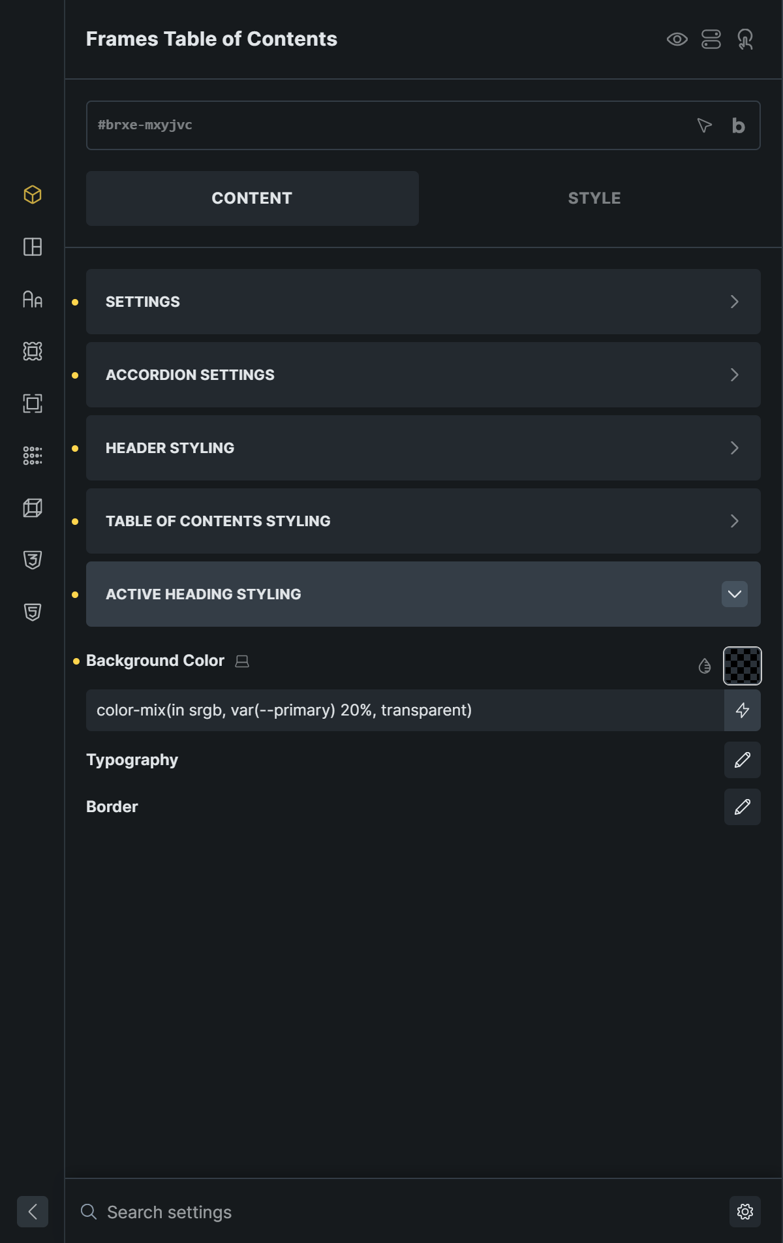Image resolution: width=783 pixels, height=1243 pixels.
Task: Click the bold b icon in ID field
Action: 738,125
